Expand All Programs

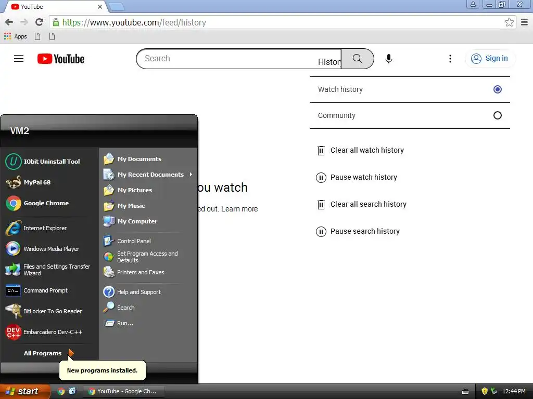point(48,353)
